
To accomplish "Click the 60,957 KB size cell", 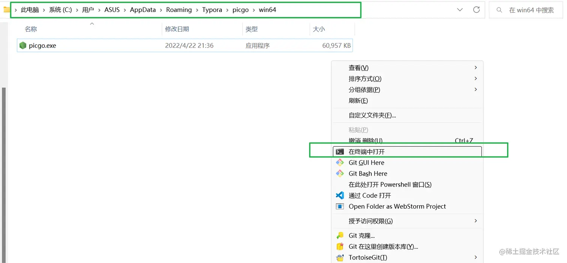I will 336,46.
